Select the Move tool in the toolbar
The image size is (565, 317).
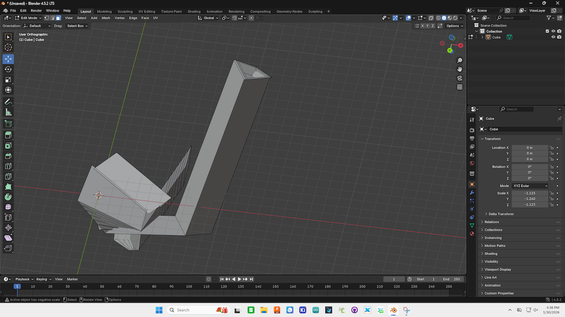(8, 59)
